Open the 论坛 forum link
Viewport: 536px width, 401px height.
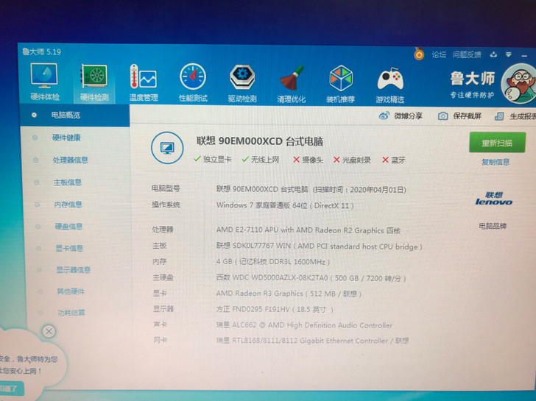tap(439, 54)
